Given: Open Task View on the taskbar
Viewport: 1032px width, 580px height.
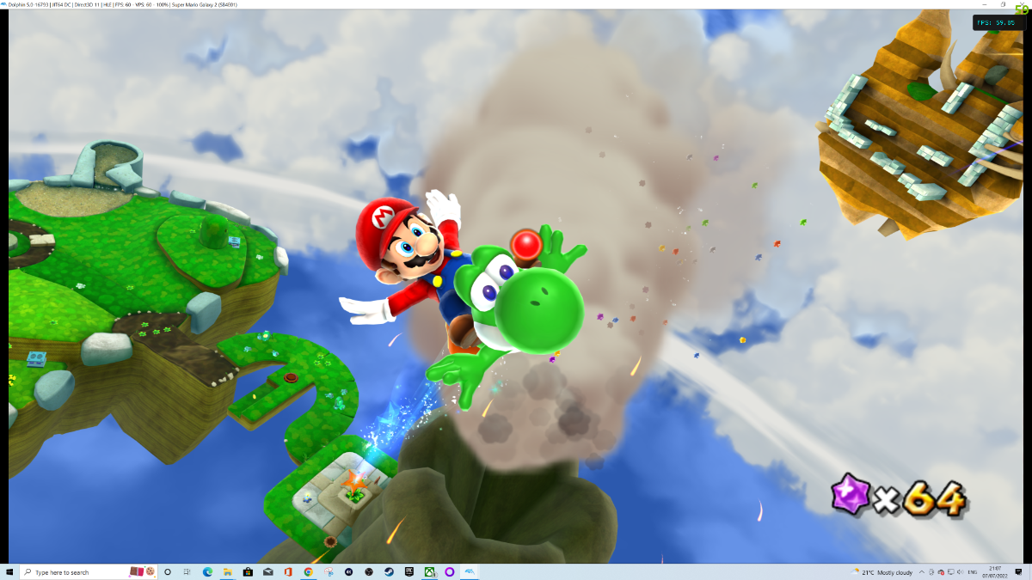Looking at the screenshot, I should (x=187, y=571).
